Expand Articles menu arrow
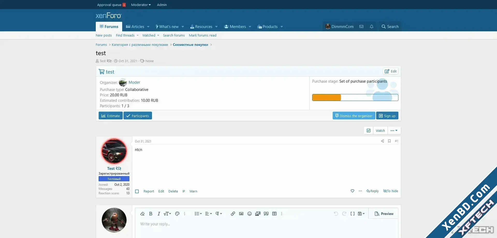Viewport: 497px width, 238px height. point(148,27)
